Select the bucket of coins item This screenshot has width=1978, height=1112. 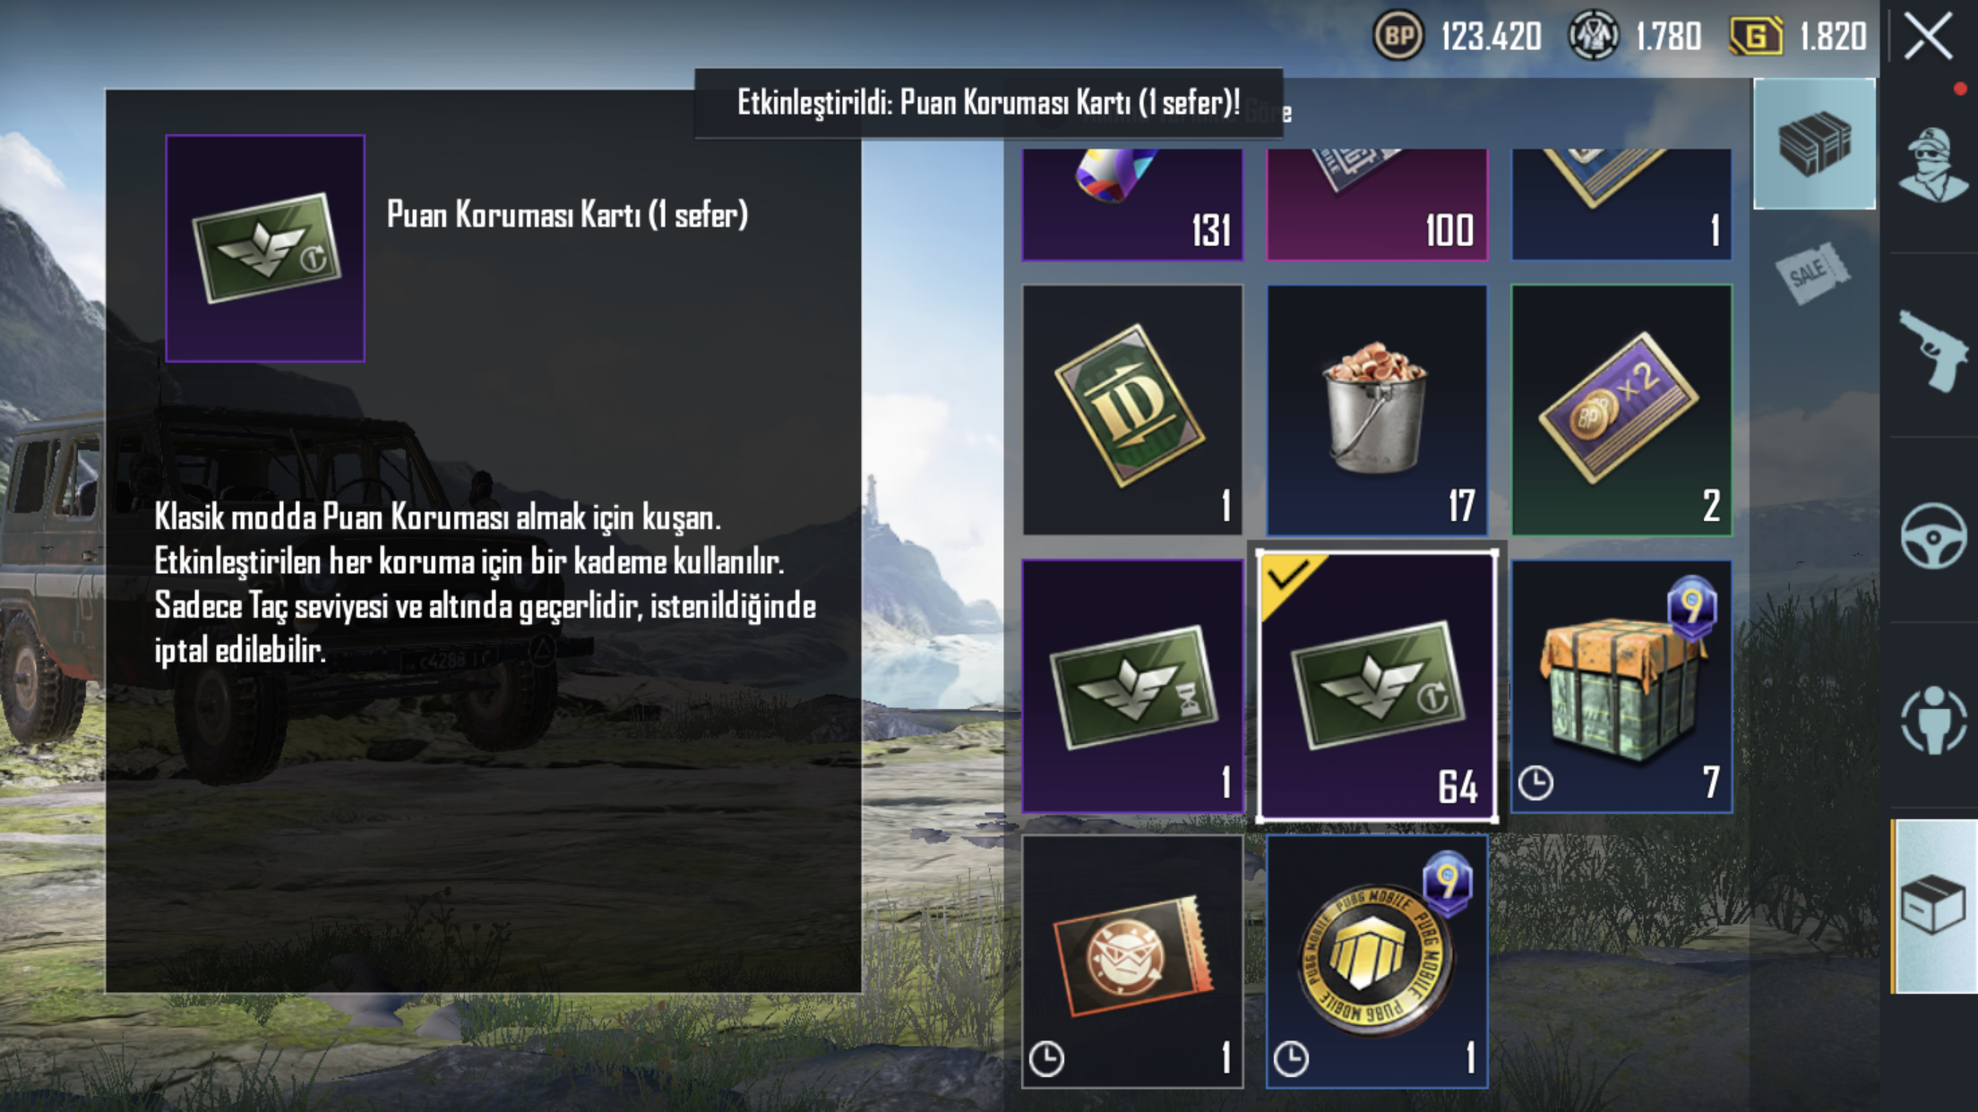[1377, 410]
